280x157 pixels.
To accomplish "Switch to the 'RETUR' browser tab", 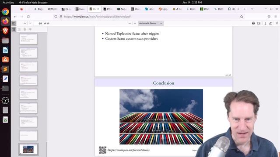I will (52, 9).
